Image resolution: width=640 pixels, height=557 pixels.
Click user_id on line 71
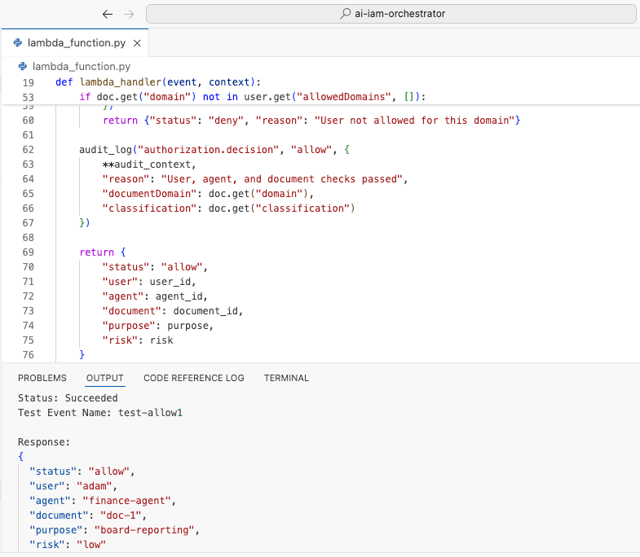click(x=170, y=282)
